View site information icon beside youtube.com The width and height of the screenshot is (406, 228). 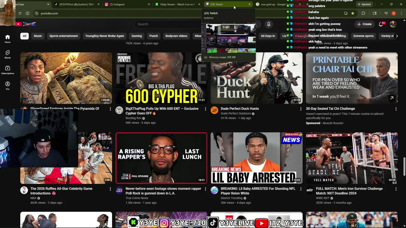(36, 13)
